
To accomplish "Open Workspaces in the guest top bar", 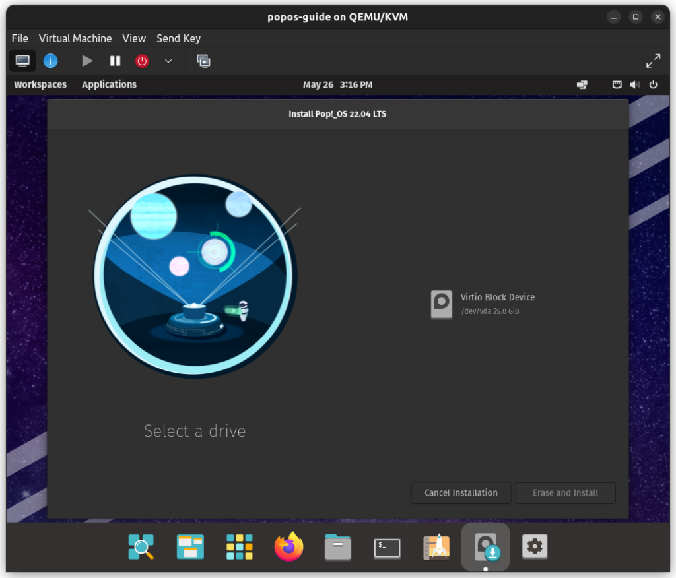I will tap(40, 84).
